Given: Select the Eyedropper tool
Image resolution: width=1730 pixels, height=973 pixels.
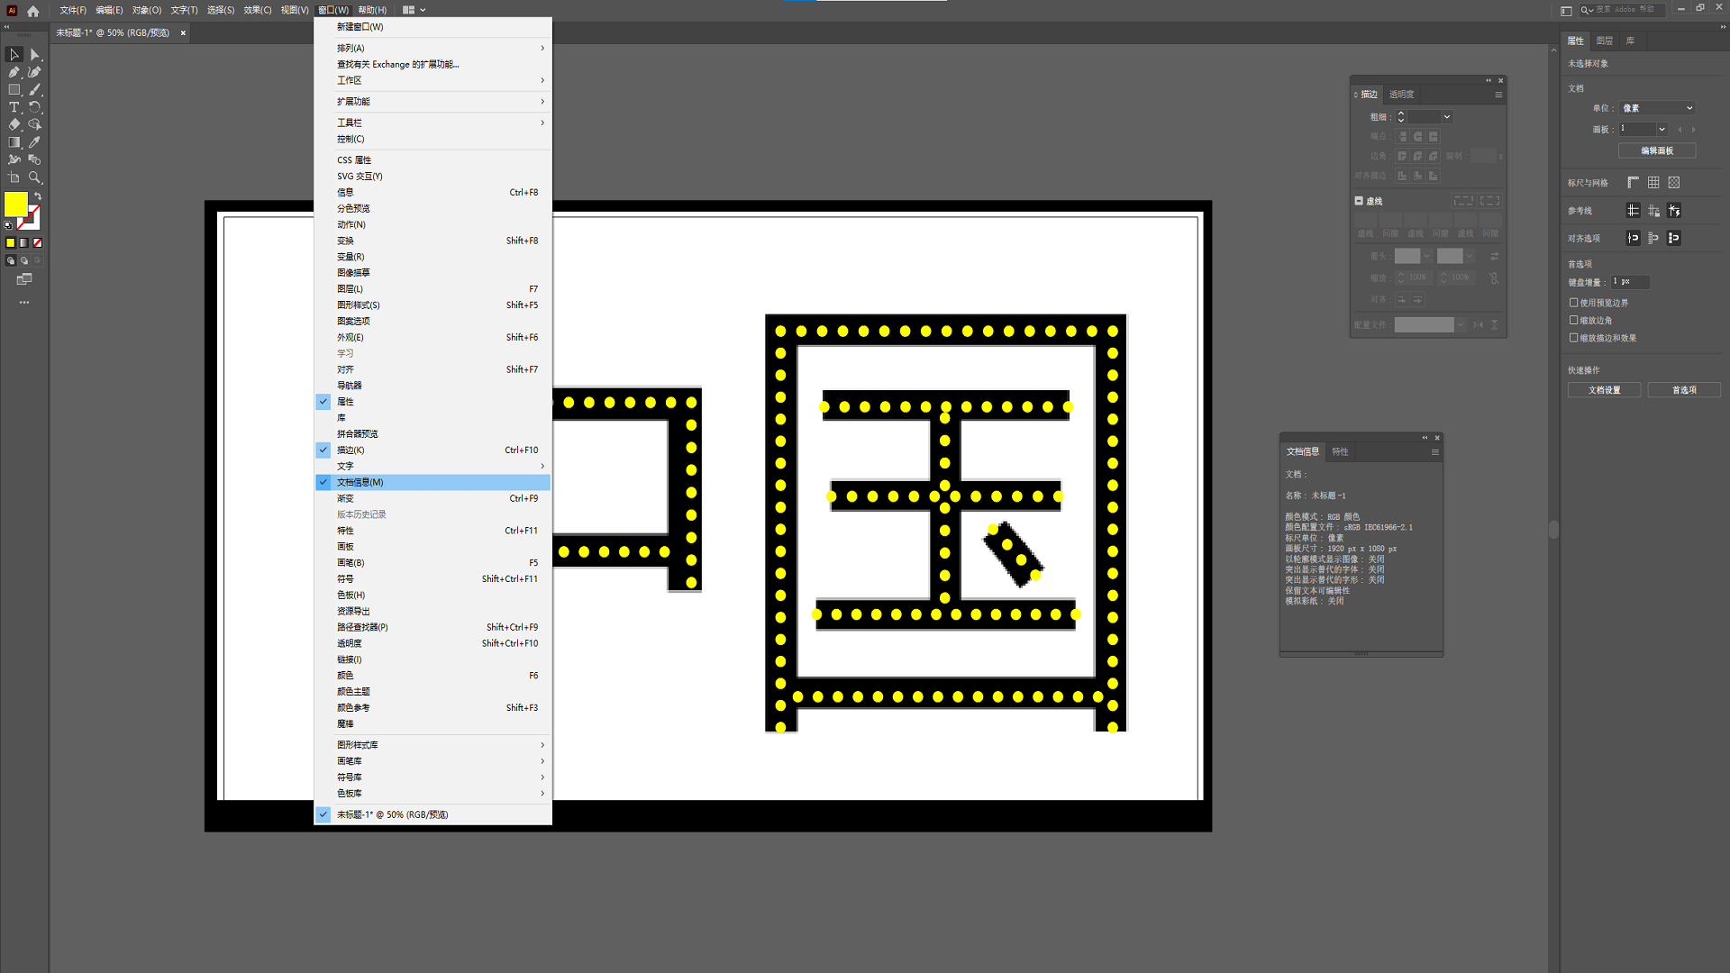Looking at the screenshot, I should pyautogui.click(x=35, y=142).
